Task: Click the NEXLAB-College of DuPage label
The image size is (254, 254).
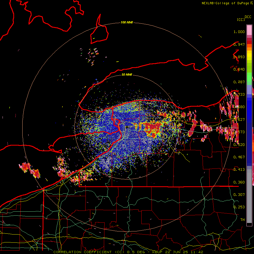Action: [x=225, y=3]
